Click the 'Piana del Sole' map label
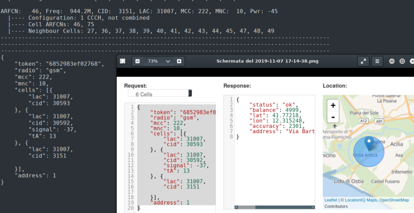The width and height of the screenshot is (414, 213). pyautogui.click(x=364, y=113)
